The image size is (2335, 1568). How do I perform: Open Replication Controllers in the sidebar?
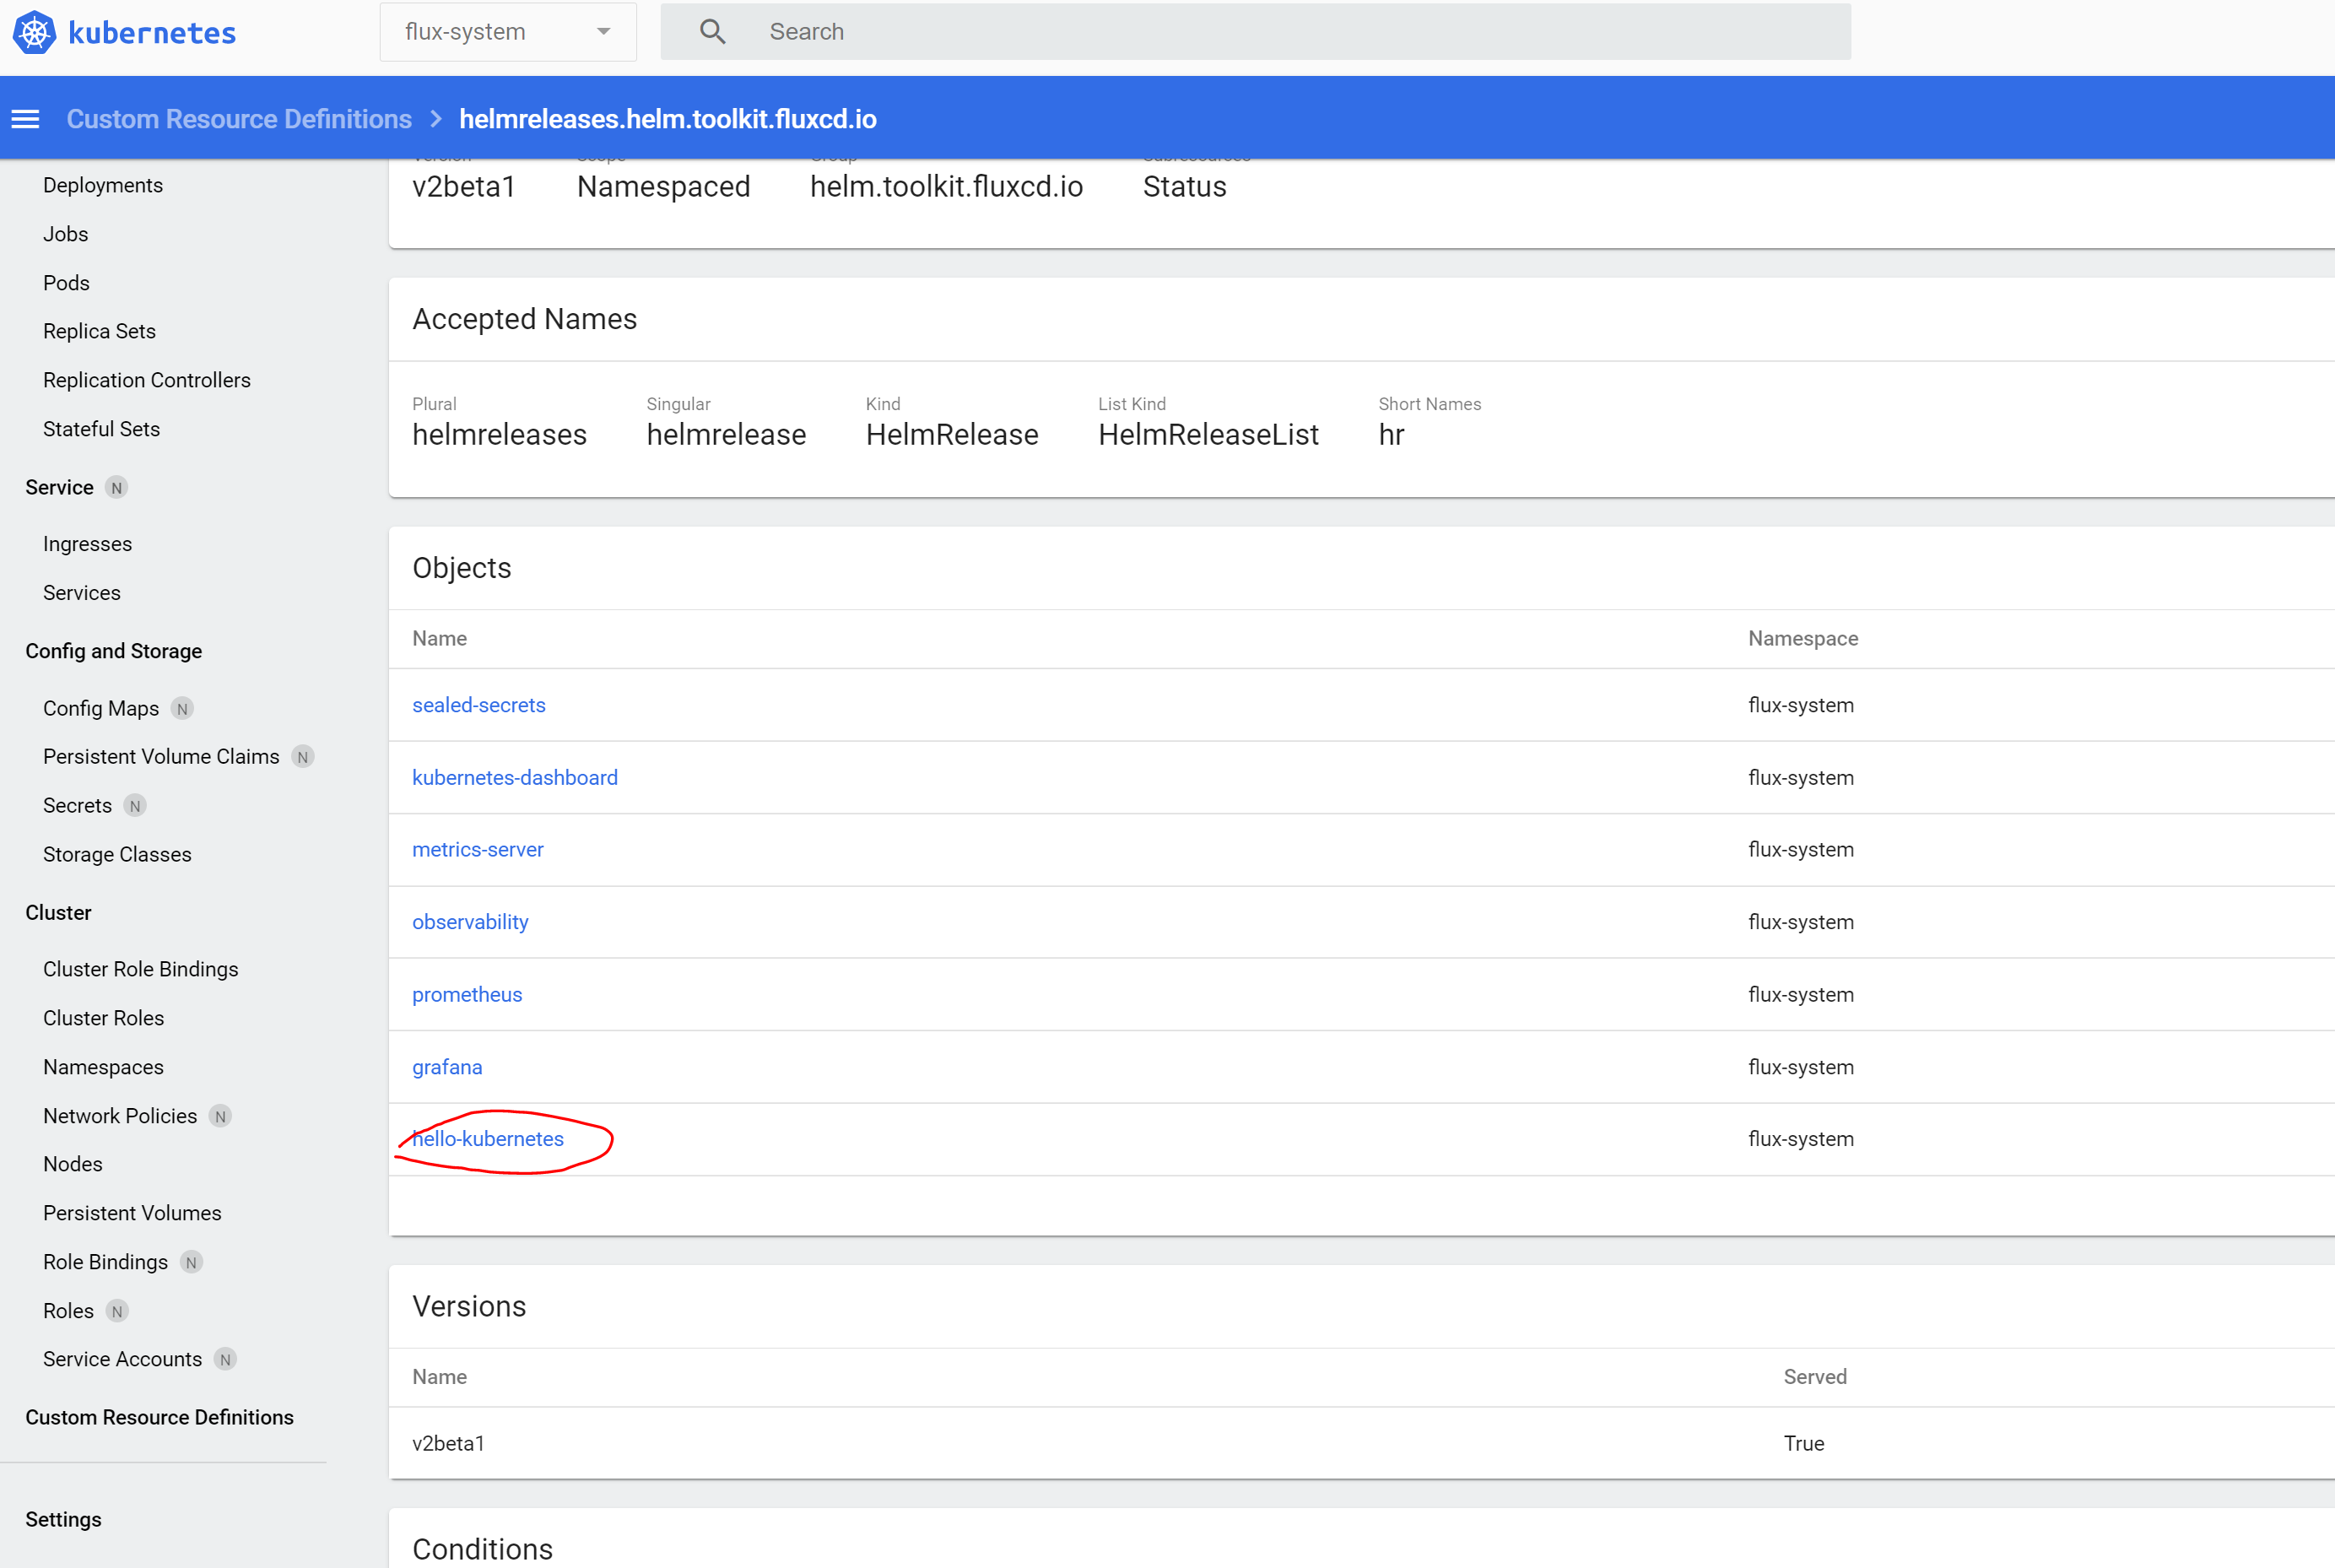tap(147, 380)
